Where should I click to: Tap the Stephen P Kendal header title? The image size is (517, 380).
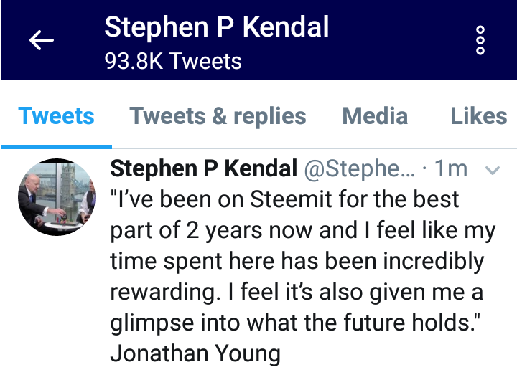[x=217, y=27]
